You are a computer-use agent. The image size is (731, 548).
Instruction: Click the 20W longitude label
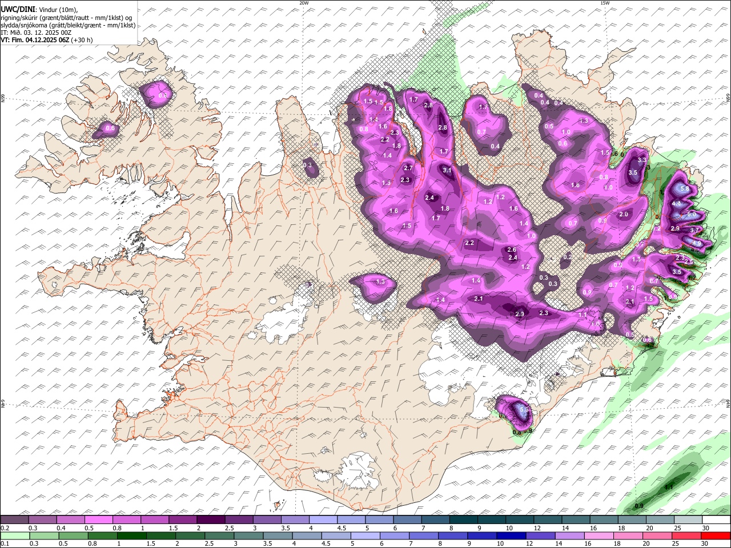click(304, 3)
